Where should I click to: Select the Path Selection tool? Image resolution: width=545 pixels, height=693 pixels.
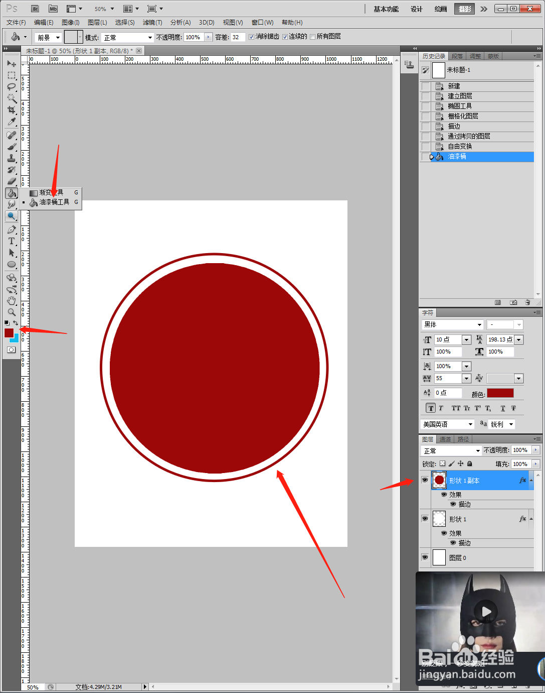point(11,253)
